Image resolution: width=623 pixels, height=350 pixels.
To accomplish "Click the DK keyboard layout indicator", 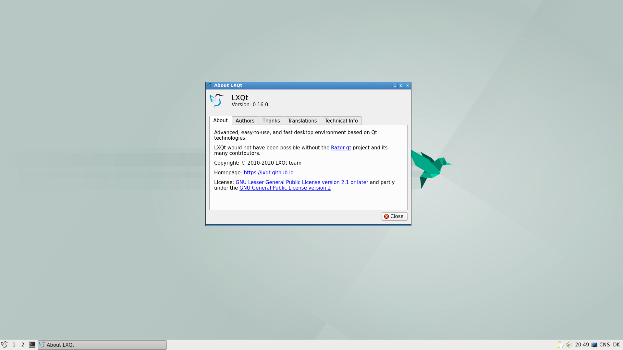I will [617, 345].
